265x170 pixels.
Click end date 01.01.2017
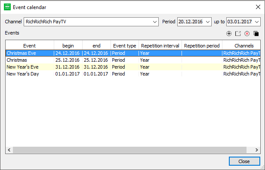point(96,74)
